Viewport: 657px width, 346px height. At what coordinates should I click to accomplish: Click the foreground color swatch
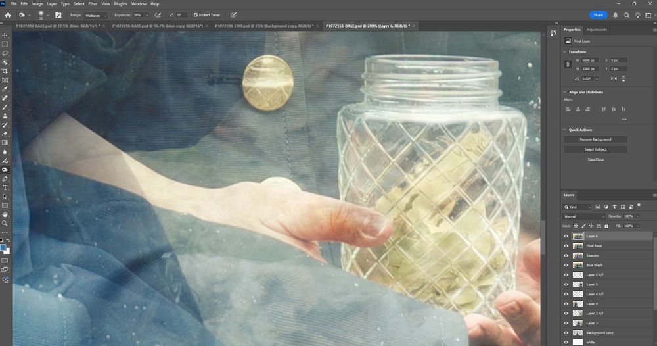tap(3, 248)
